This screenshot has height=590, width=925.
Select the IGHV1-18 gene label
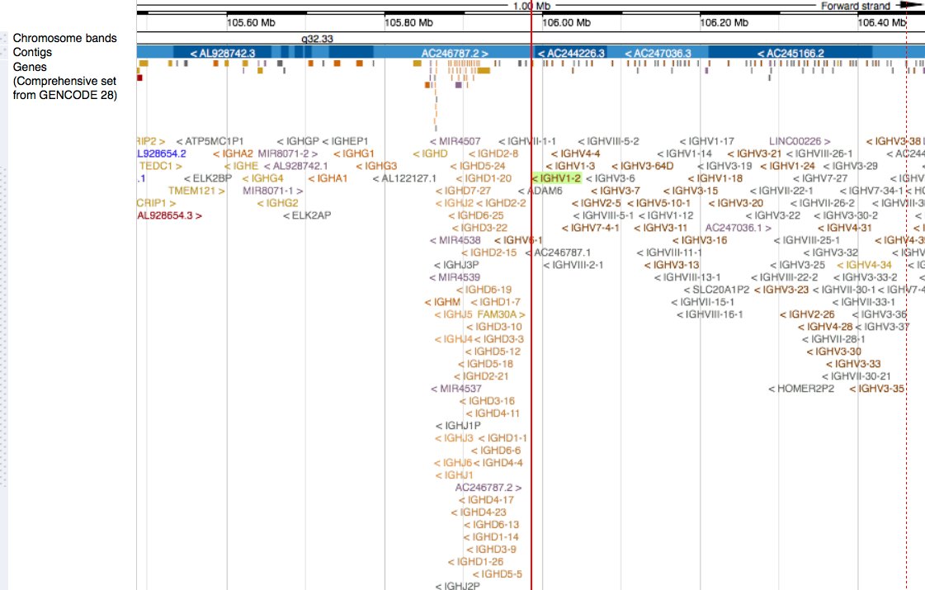(715, 178)
